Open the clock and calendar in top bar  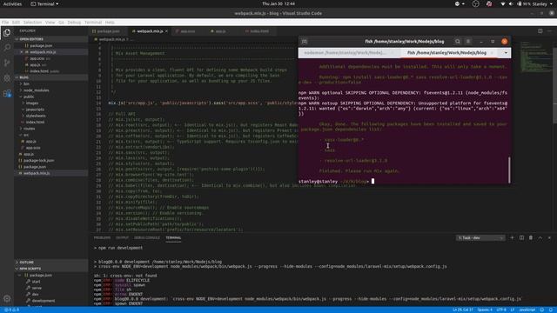[278, 3]
